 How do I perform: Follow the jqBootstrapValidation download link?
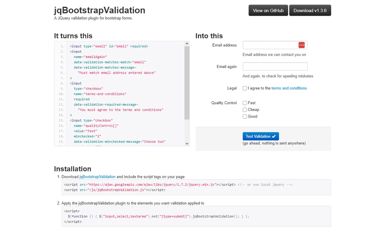(x=97, y=177)
